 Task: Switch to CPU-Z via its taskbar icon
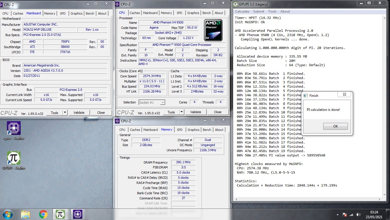tap(78, 214)
